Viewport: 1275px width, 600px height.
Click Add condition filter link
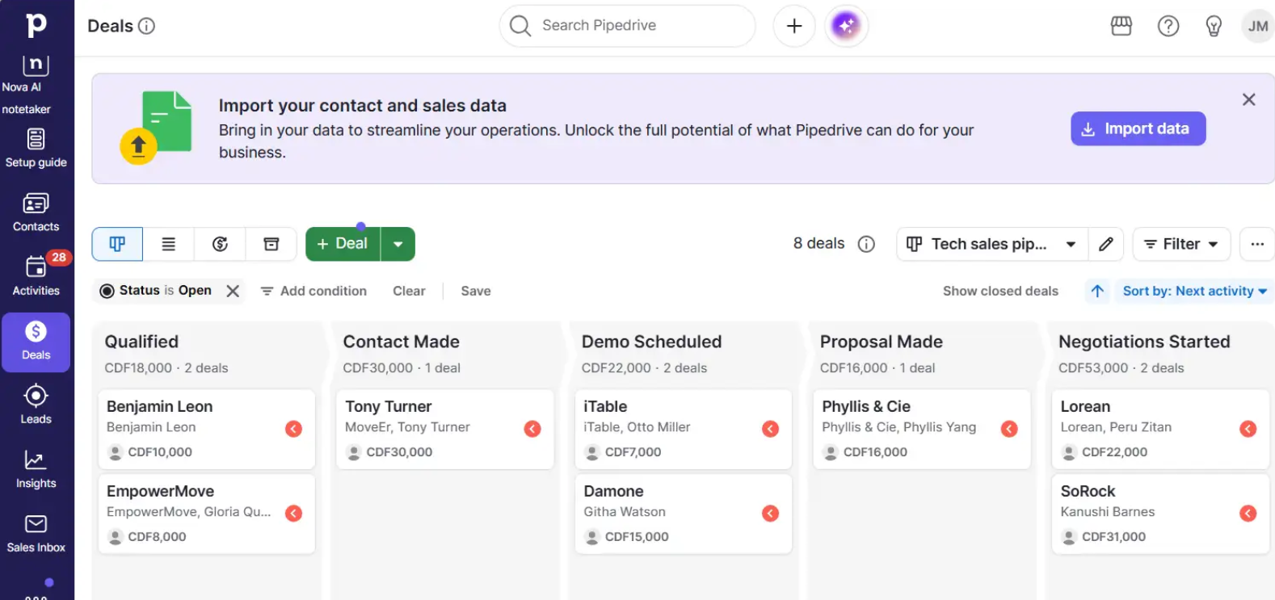click(x=313, y=291)
